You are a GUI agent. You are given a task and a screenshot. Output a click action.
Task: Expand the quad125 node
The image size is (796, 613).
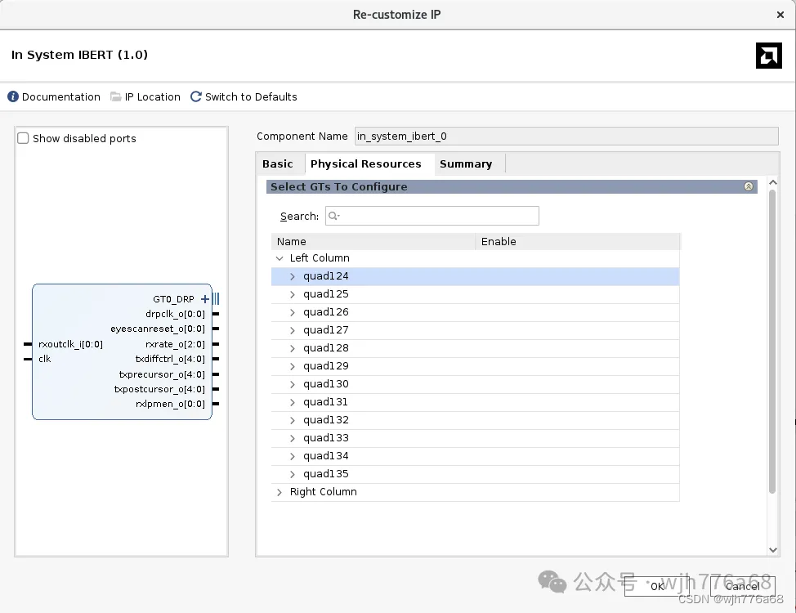tap(293, 294)
